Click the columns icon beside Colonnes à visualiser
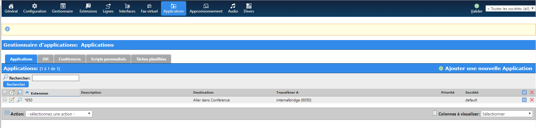536x128 pixels. pyautogui.click(x=435, y=113)
